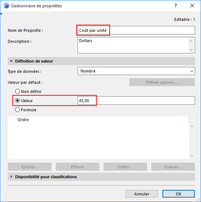Click the small black arrow at top-left corner
Image resolution: width=201 pixels, height=202 pixels.
point(1,14)
